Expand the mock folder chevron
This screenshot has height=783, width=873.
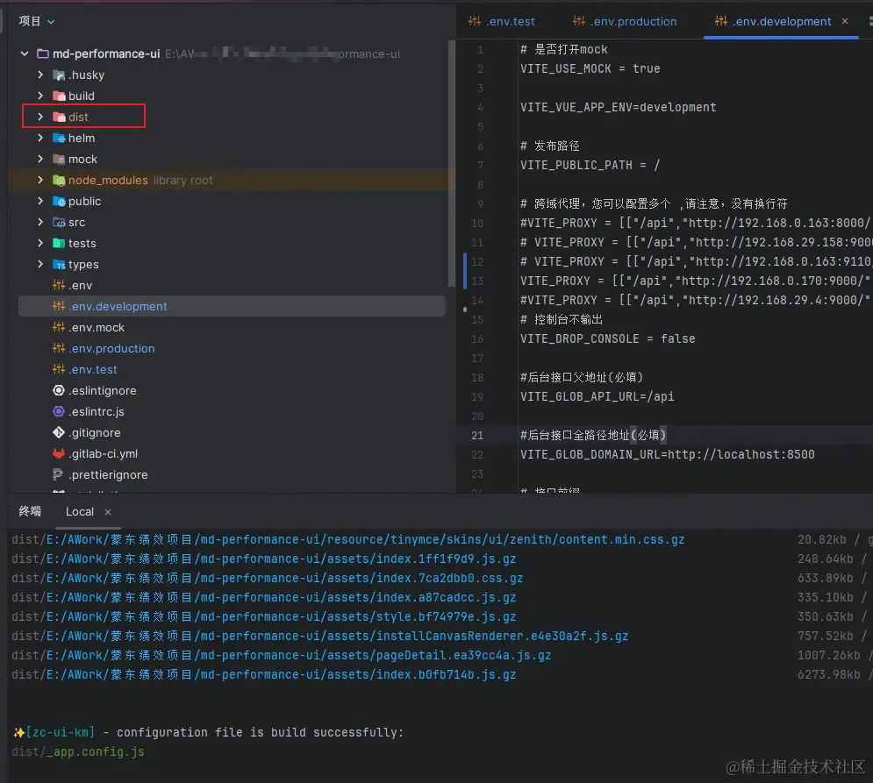pos(40,160)
